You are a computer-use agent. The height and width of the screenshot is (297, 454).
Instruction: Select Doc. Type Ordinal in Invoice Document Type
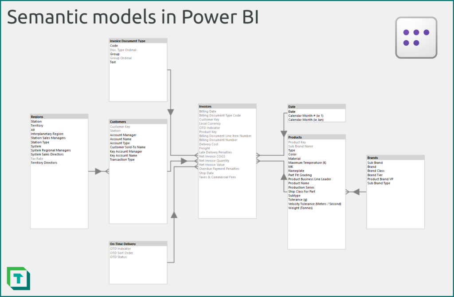tap(123, 50)
